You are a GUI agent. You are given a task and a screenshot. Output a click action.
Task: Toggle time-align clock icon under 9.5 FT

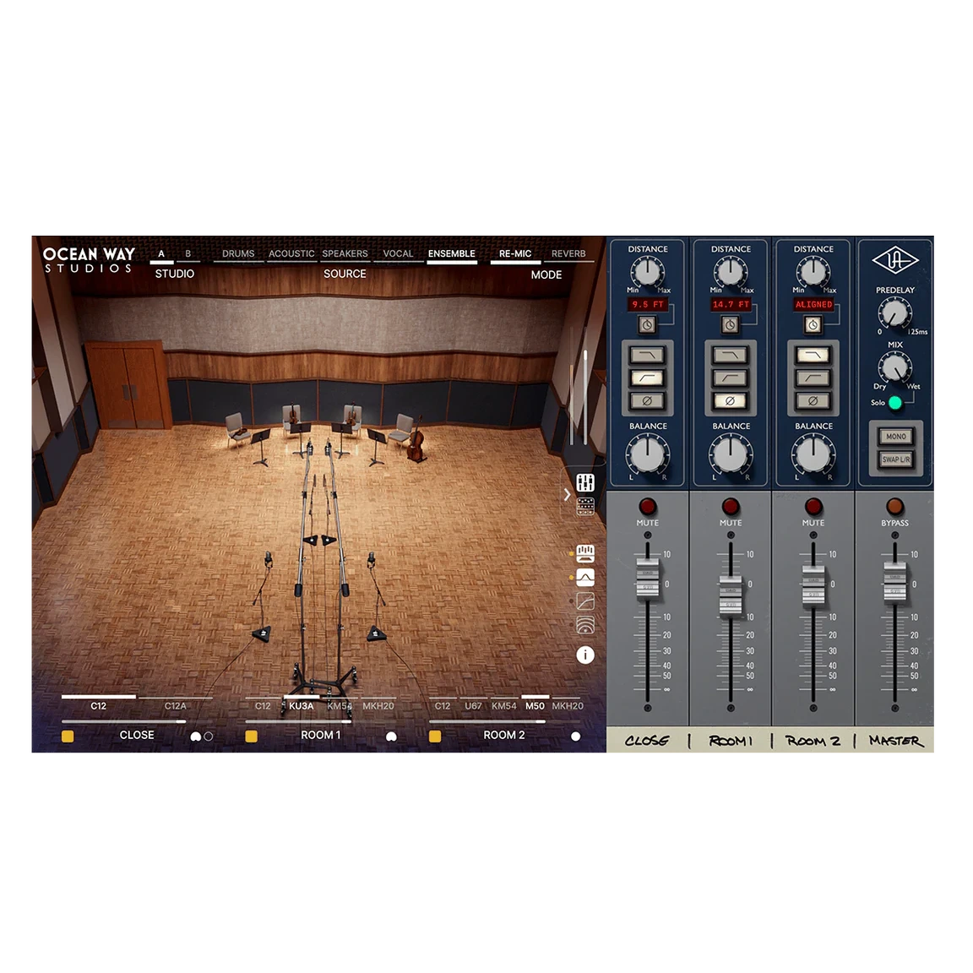pos(647,324)
